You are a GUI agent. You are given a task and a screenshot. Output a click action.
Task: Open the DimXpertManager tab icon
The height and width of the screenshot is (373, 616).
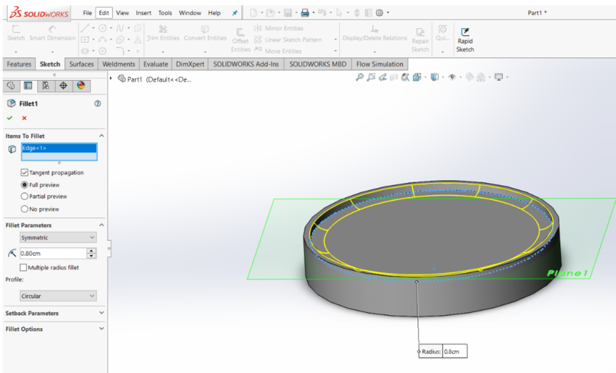(63, 86)
